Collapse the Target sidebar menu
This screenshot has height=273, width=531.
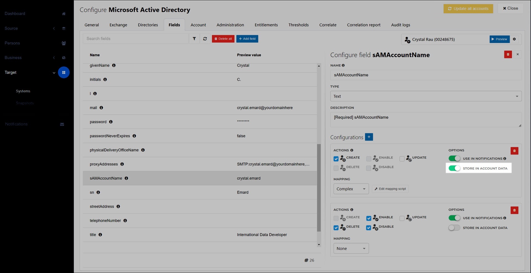(x=54, y=73)
